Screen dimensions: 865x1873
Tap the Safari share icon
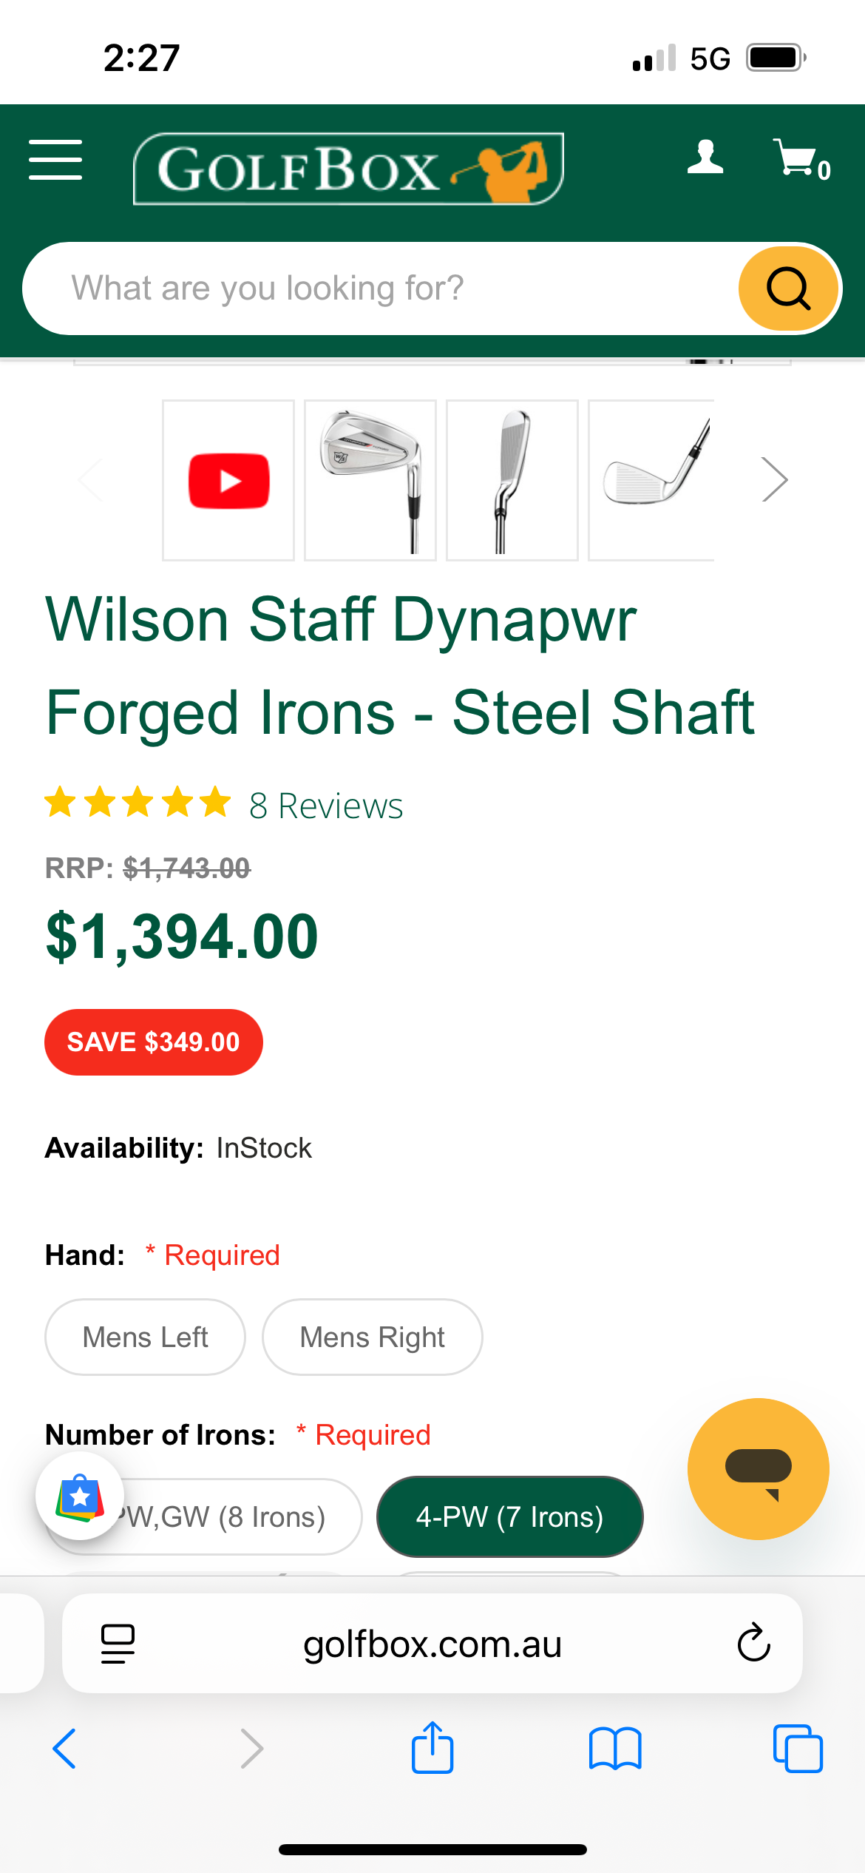pyautogui.click(x=432, y=1749)
